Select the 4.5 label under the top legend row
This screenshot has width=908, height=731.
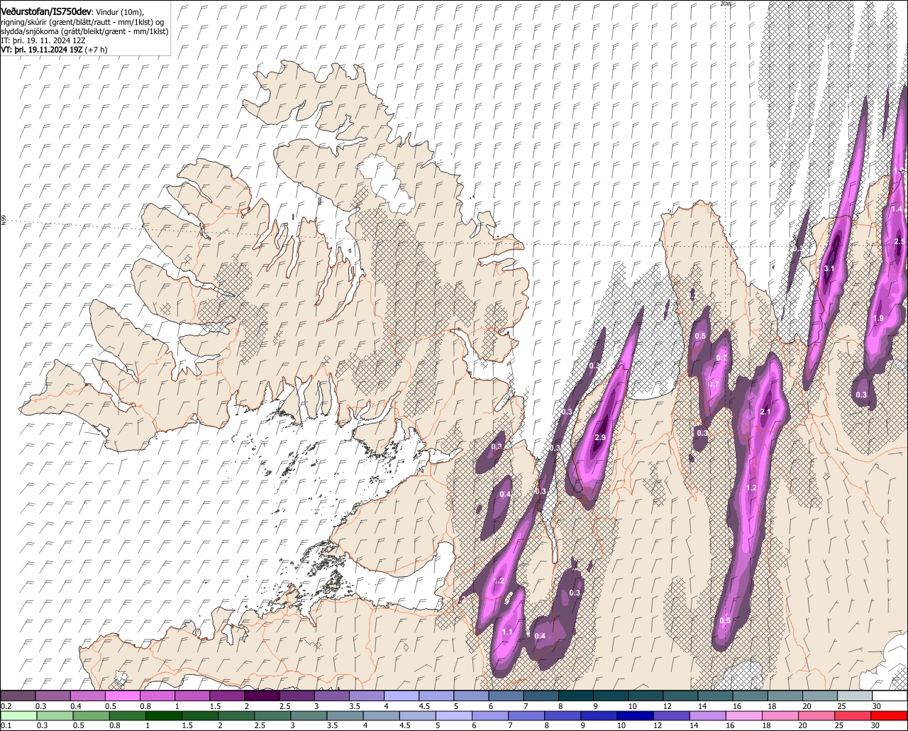click(425, 705)
